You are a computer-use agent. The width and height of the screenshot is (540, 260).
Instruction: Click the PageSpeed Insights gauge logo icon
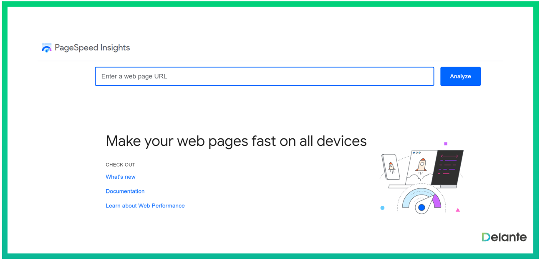[x=46, y=48]
